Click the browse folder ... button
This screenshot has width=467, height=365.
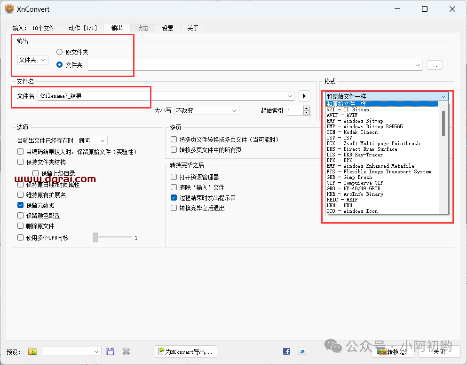pyautogui.click(x=435, y=65)
